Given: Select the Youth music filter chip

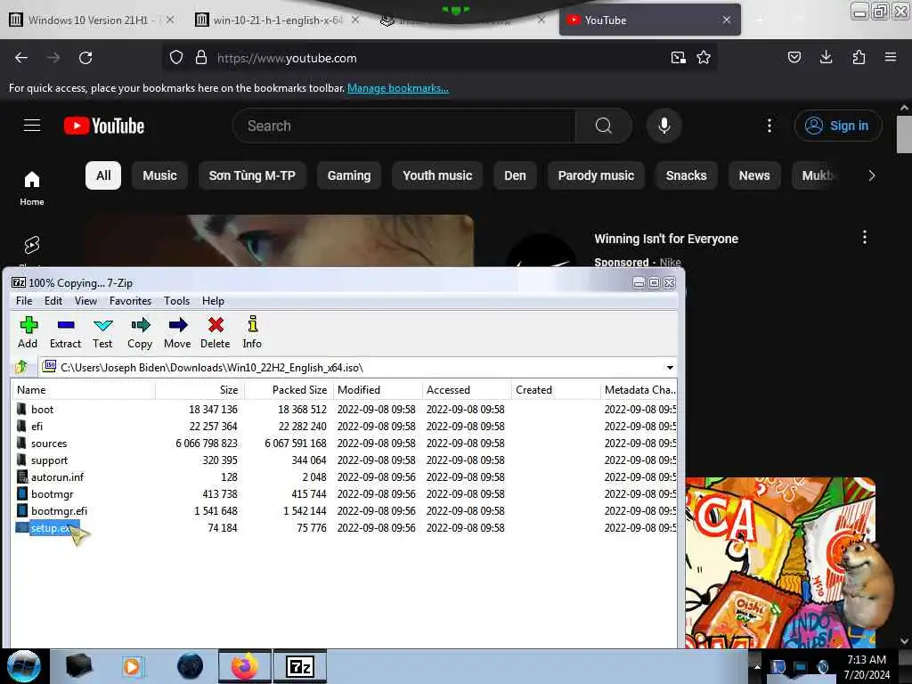Looking at the screenshot, I should [437, 175].
